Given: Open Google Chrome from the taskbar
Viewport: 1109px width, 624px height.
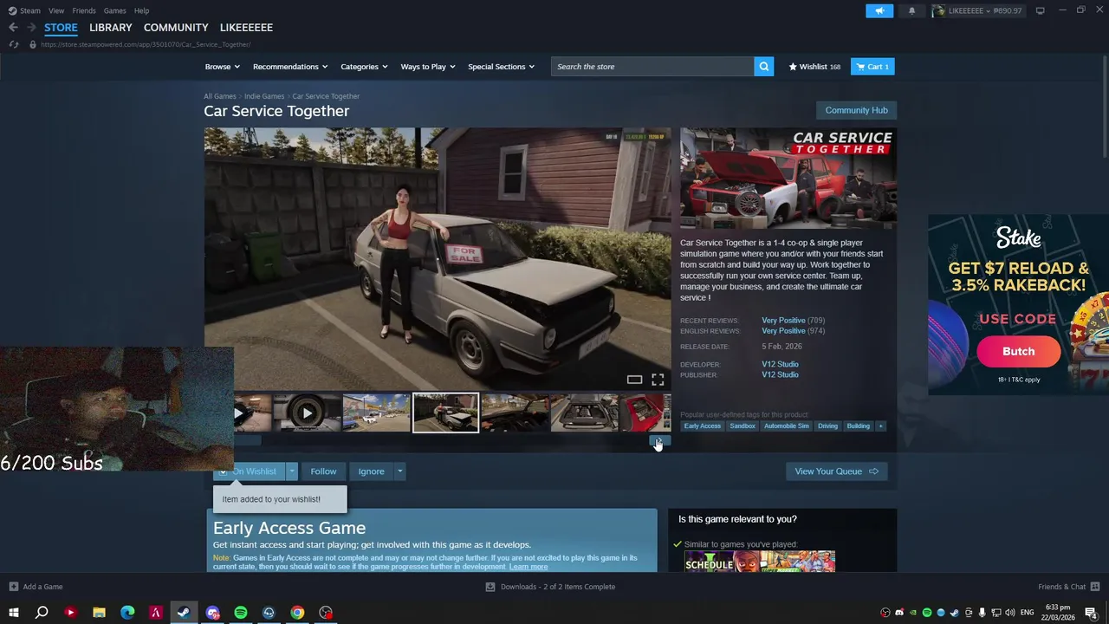Looking at the screenshot, I should [297, 613].
